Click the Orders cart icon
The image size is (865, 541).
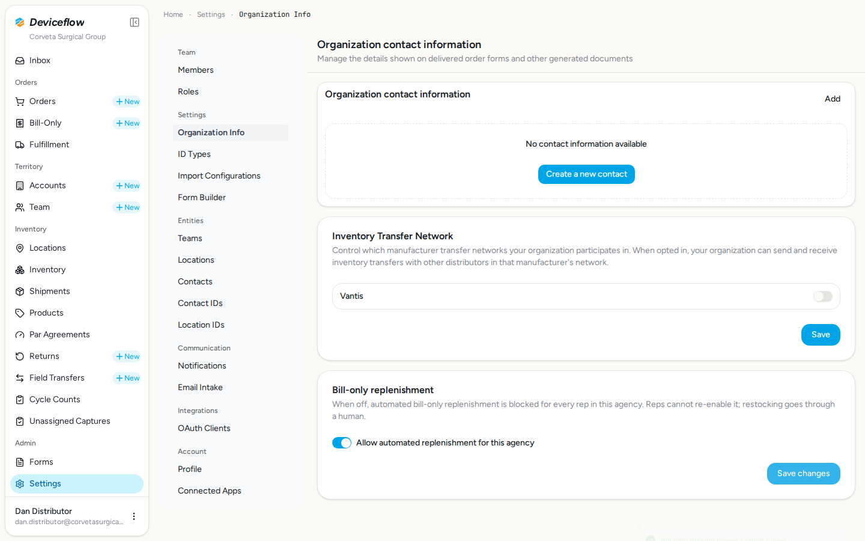tap(20, 102)
